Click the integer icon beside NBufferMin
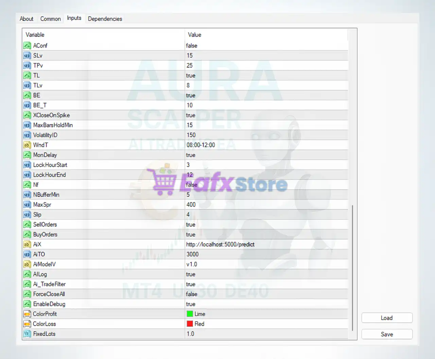The width and height of the screenshot is (435, 359). click(27, 195)
